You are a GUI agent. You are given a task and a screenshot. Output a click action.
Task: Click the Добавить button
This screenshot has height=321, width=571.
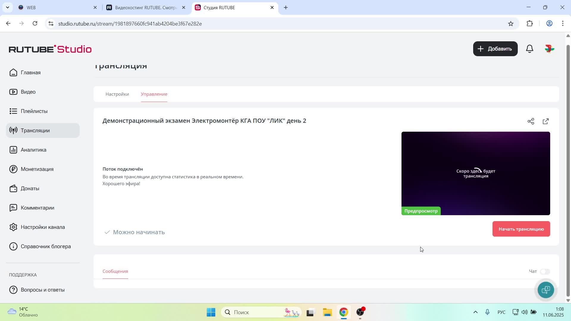[x=495, y=49]
